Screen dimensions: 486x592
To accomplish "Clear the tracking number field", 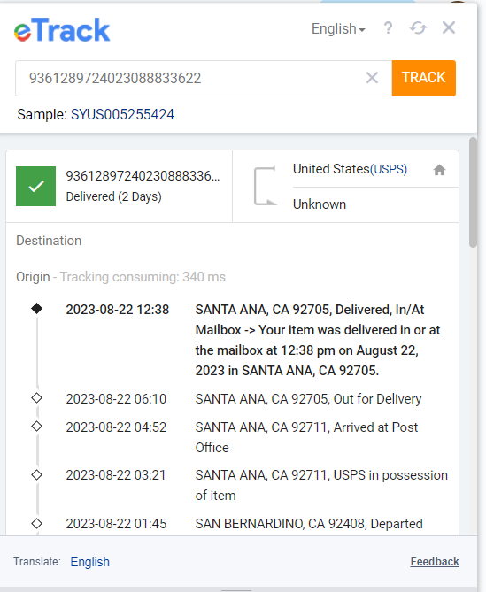I will click(x=372, y=78).
